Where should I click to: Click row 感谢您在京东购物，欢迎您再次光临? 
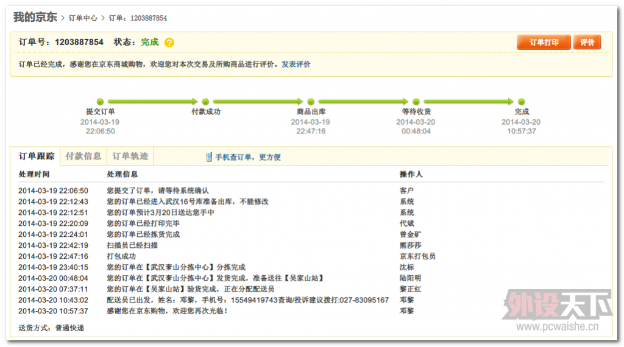310,311
